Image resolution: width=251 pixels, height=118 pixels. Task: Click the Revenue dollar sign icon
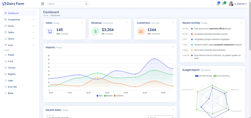pyautogui.click(x=95, y=31)
